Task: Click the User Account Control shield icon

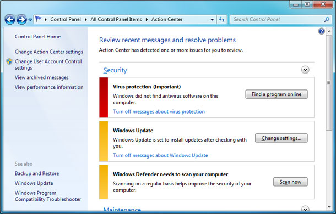Action: tap(9, 61)
